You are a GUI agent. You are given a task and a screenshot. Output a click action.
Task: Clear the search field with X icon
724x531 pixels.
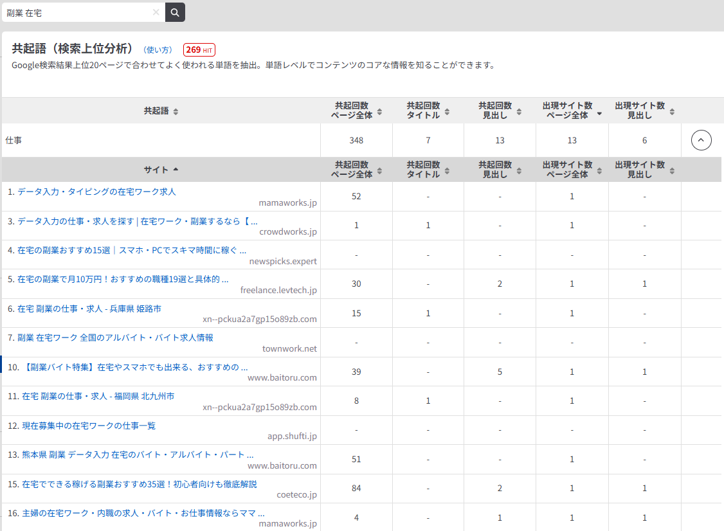click(156, 12)
